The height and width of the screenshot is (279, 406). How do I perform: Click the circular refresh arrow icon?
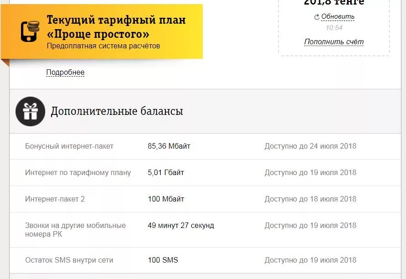click(316, 17)
